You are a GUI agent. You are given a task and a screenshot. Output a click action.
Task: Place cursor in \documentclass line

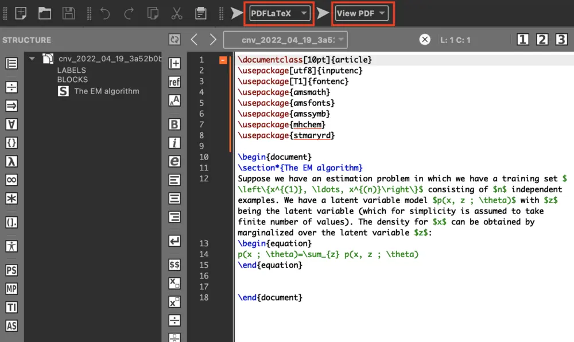[x=305, y=60]
